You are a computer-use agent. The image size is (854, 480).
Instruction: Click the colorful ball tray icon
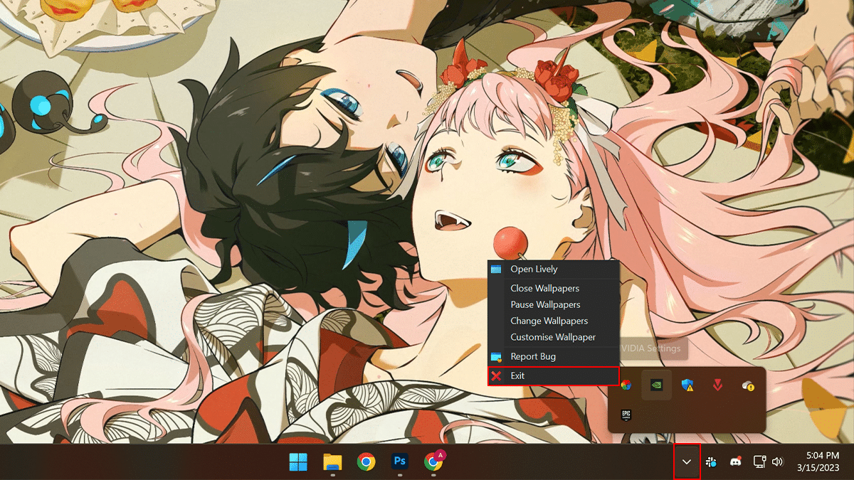click(x=626, y=385)
